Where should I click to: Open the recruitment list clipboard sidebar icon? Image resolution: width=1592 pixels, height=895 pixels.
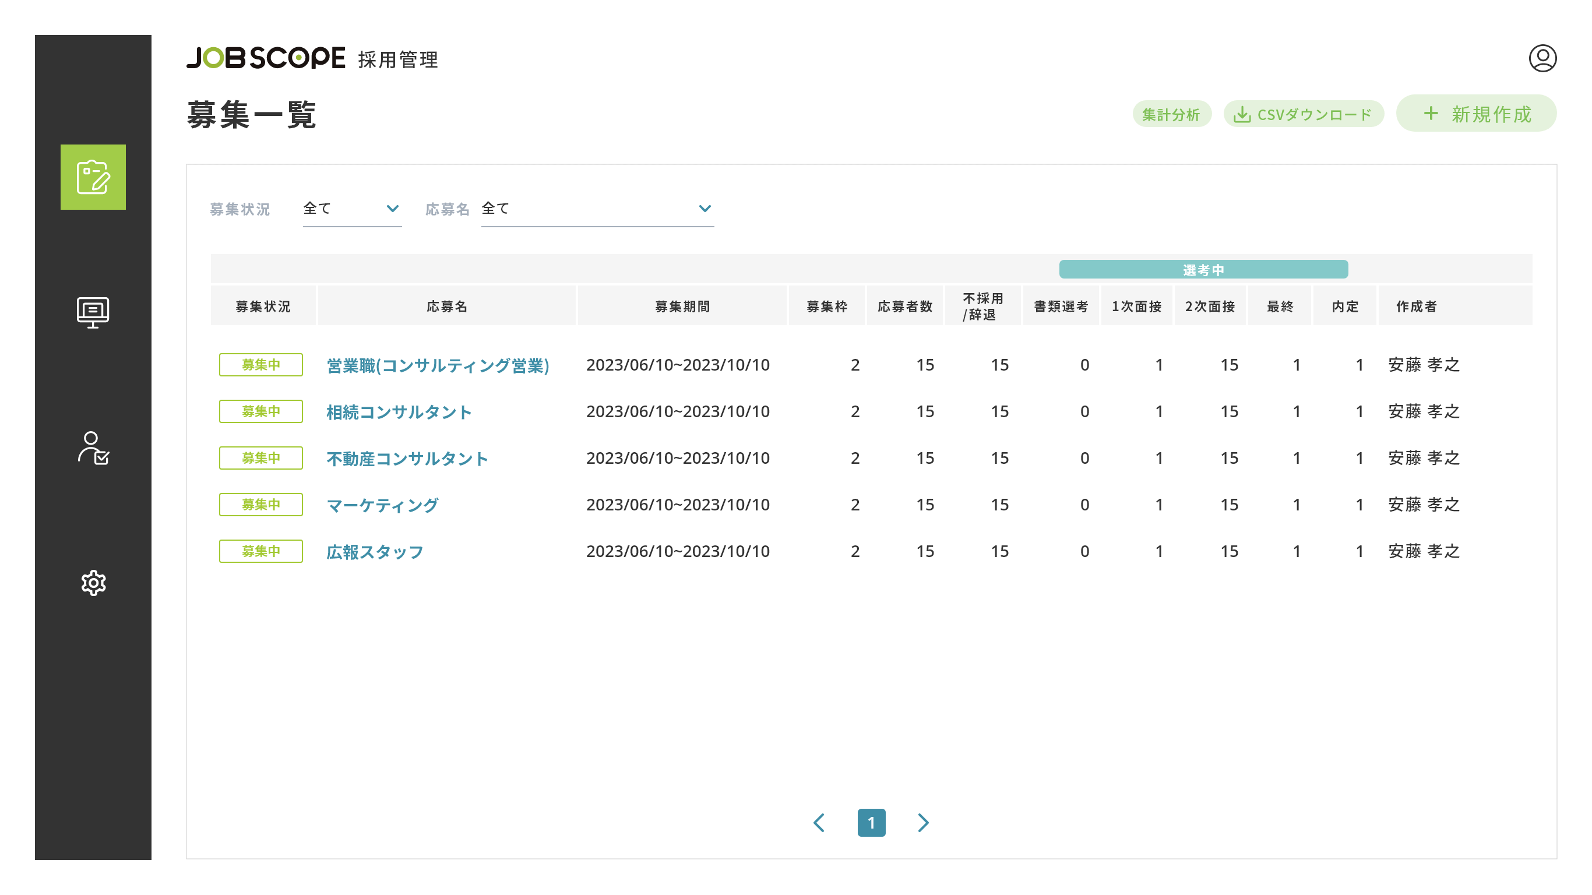tap(93, 177)
